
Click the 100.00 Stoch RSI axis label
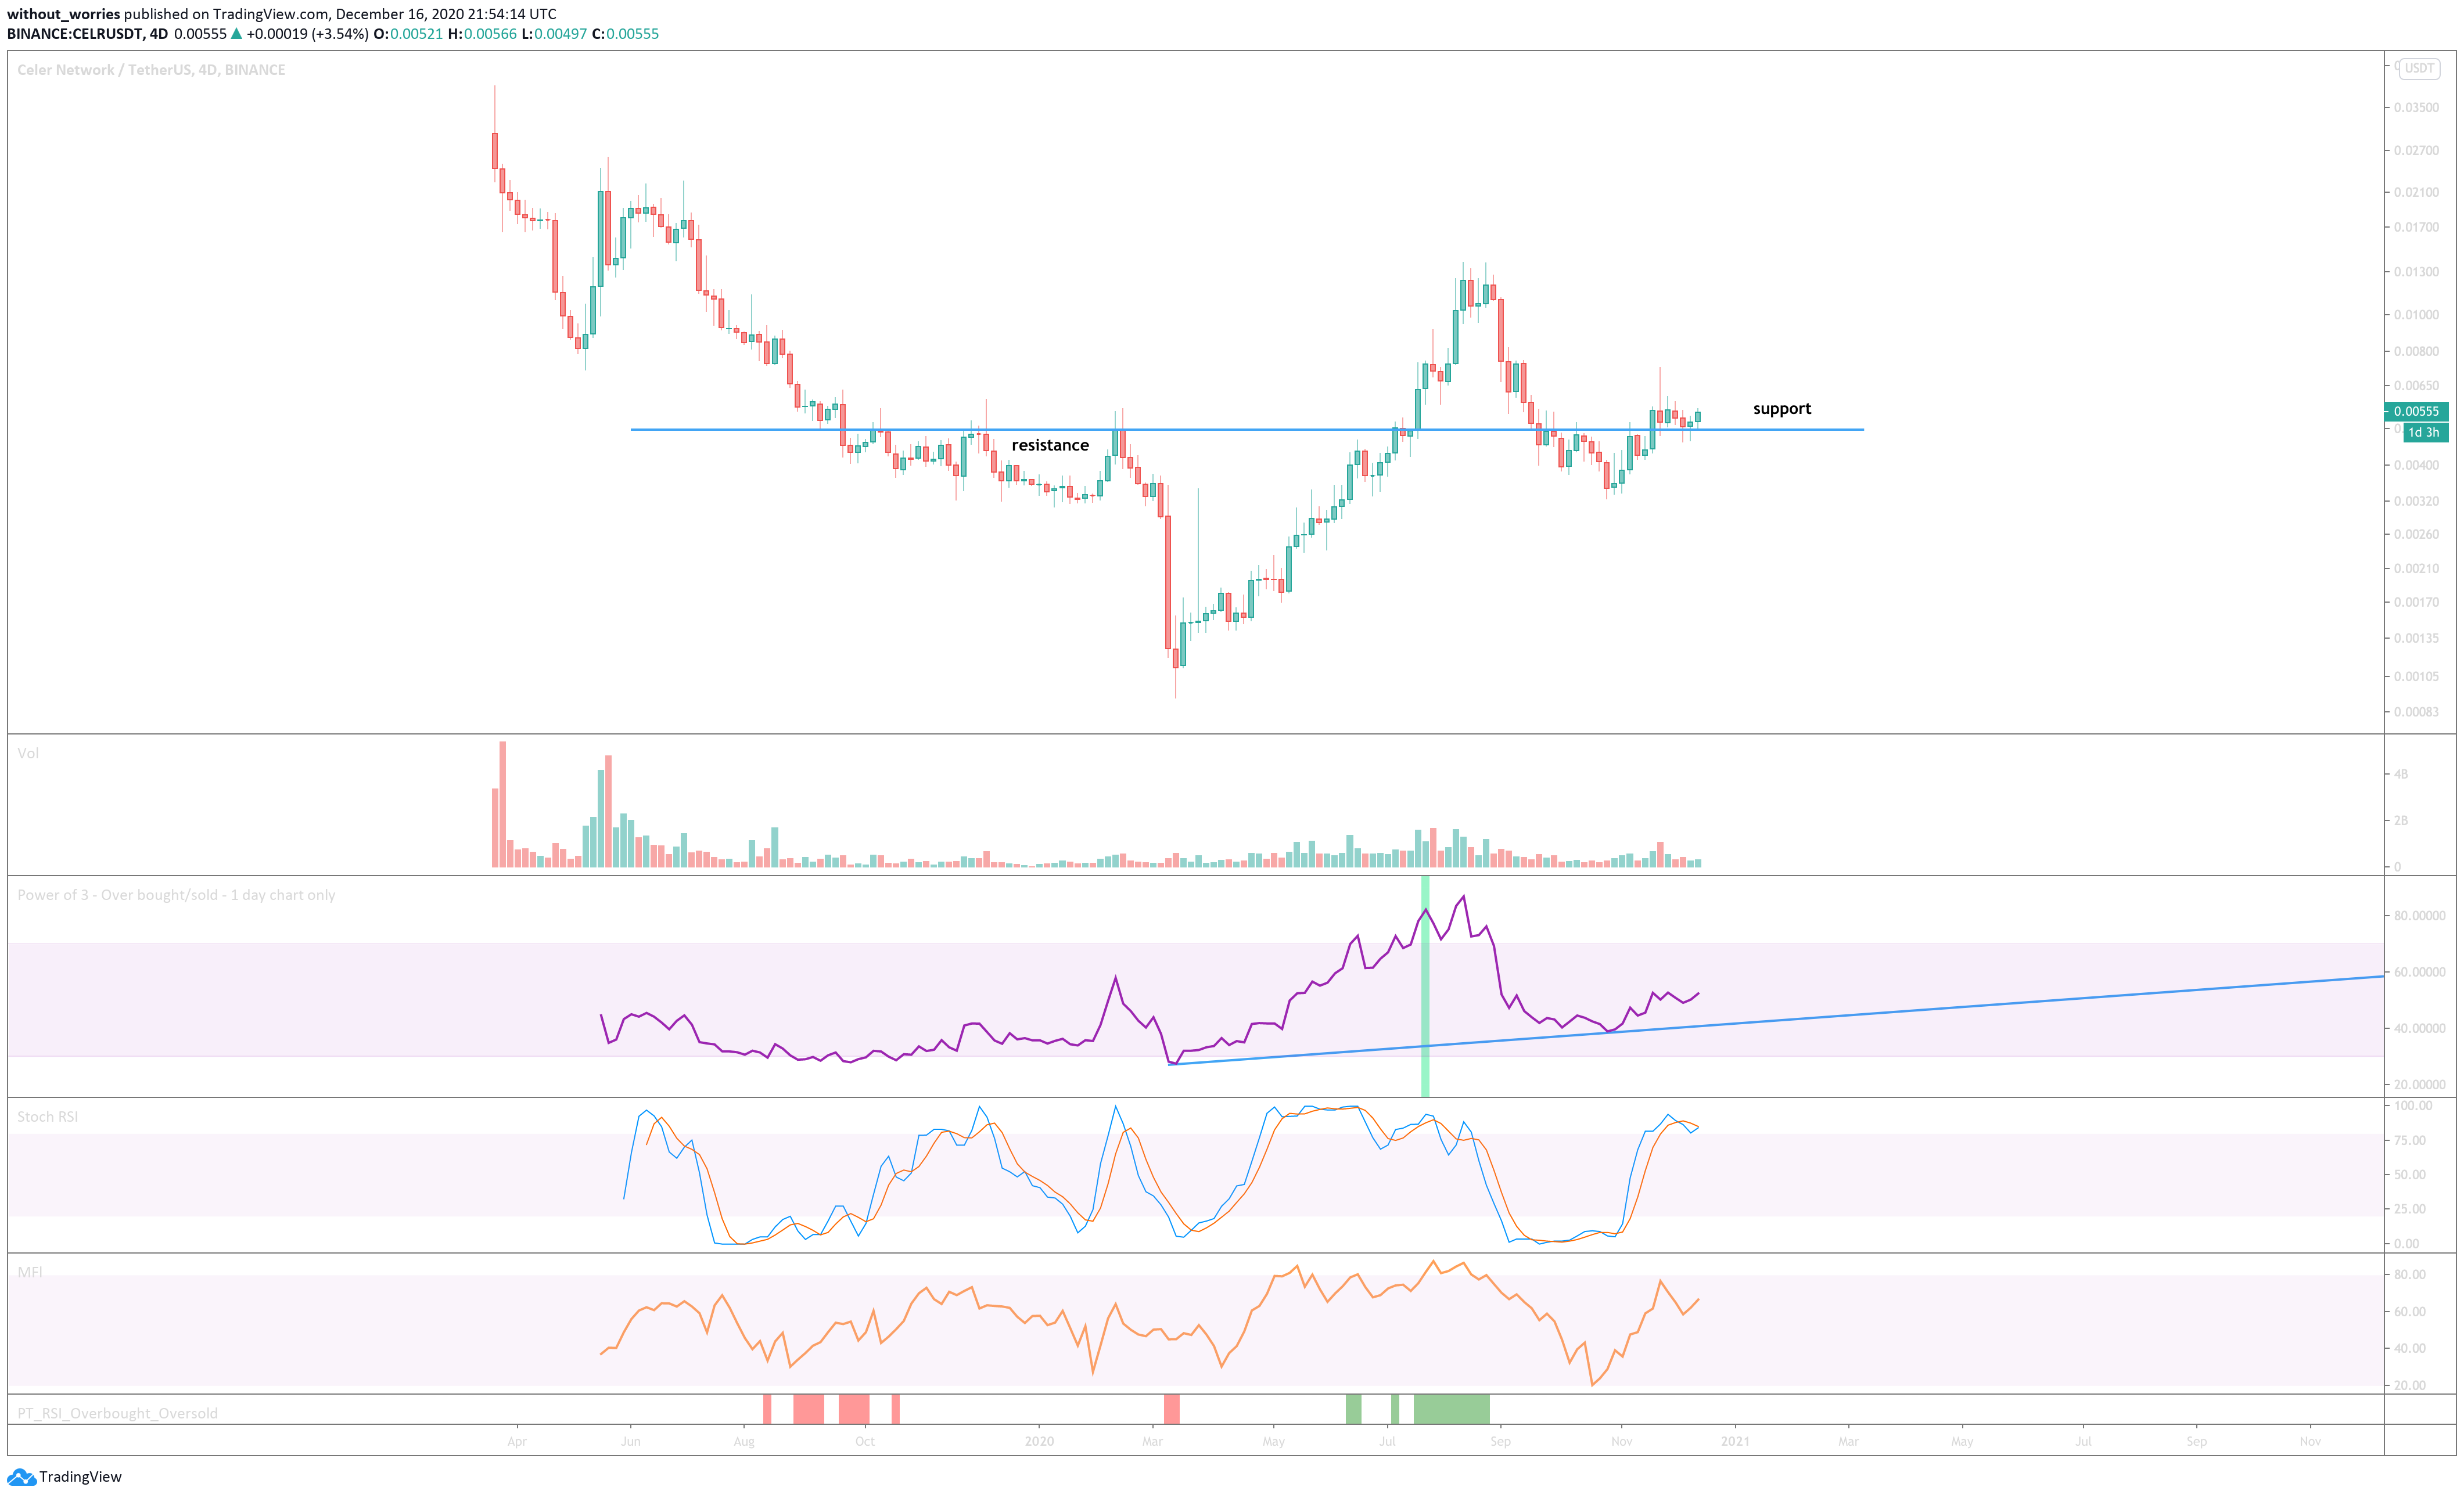2412,1106
